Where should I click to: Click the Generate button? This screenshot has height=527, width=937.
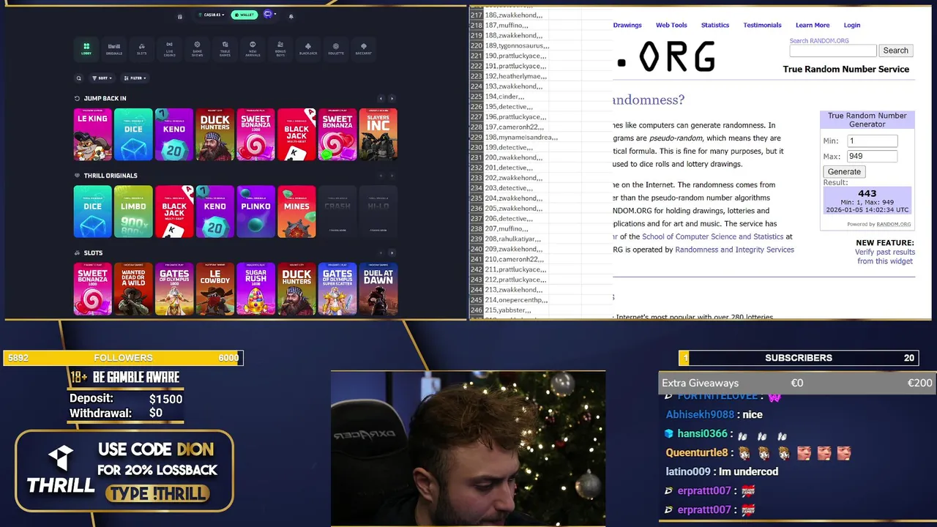pos(844,171)
